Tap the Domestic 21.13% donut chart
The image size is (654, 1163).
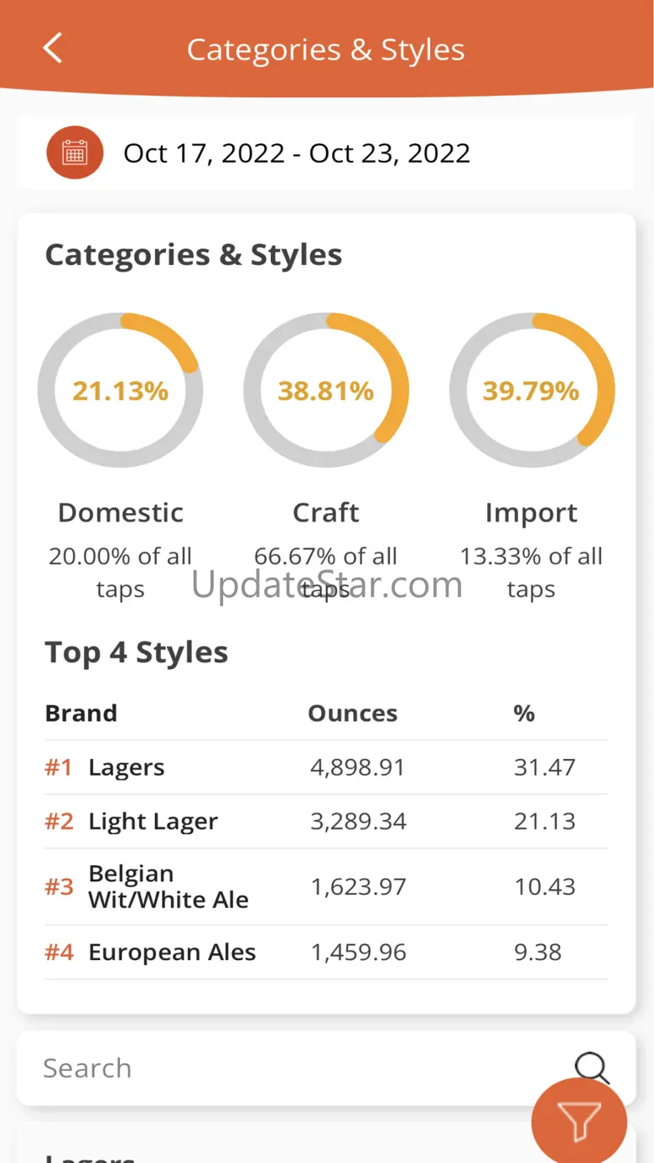tap(120, 391)
